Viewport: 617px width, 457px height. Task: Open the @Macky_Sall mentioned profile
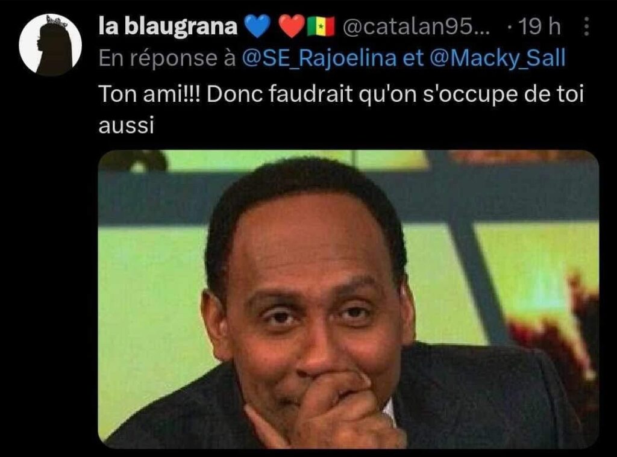pyautogui.click(x=497, y=58)
